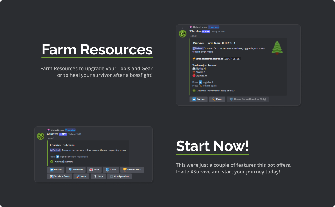Click the Vote button with heart envelope

pos(94,170)
